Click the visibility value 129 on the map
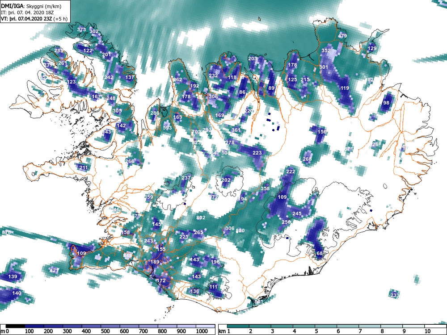This screenshot has height=335, width=447. pyautogui.click(x=372, y=48)
